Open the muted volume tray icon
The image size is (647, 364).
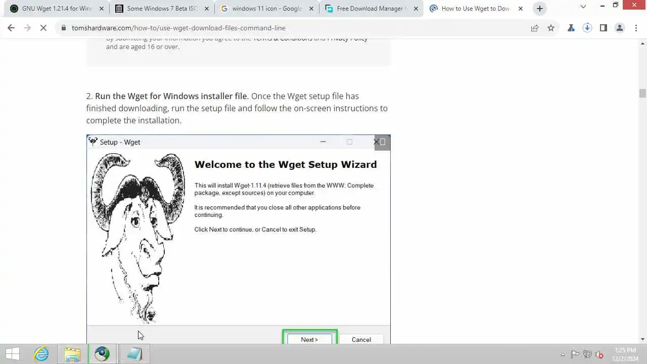[x=599, y=354]
